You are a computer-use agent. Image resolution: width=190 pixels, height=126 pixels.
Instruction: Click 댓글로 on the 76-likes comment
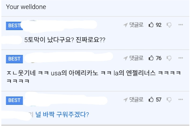pyautogui.click(x=136, y=58)
